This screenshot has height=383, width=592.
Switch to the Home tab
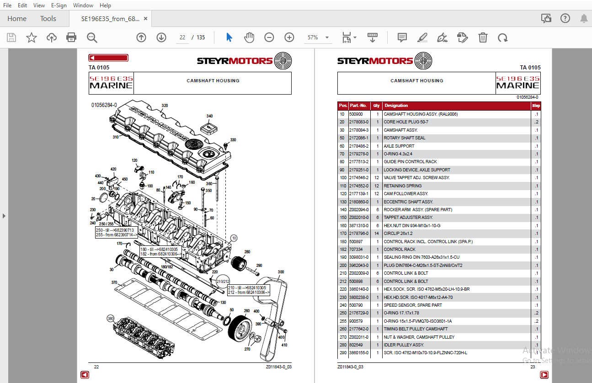click(17, 19)
